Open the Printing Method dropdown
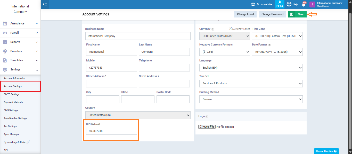Viewport: 352px width, 154px height. [x=251, y=99]
